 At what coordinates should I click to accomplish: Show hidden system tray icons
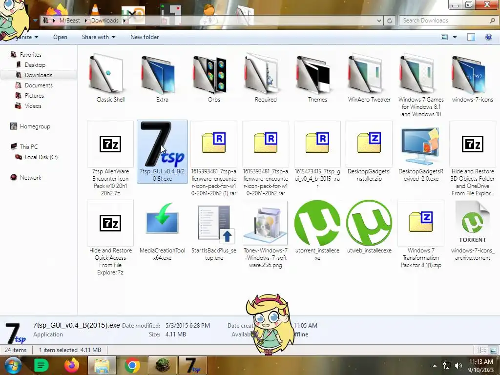(435, 366)
